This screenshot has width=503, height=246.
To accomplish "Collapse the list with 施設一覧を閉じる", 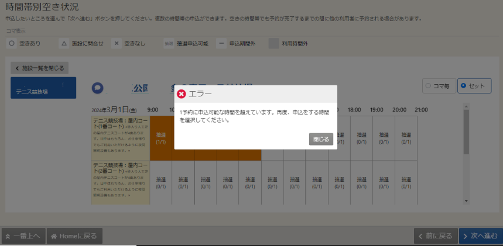I will 39,68.
